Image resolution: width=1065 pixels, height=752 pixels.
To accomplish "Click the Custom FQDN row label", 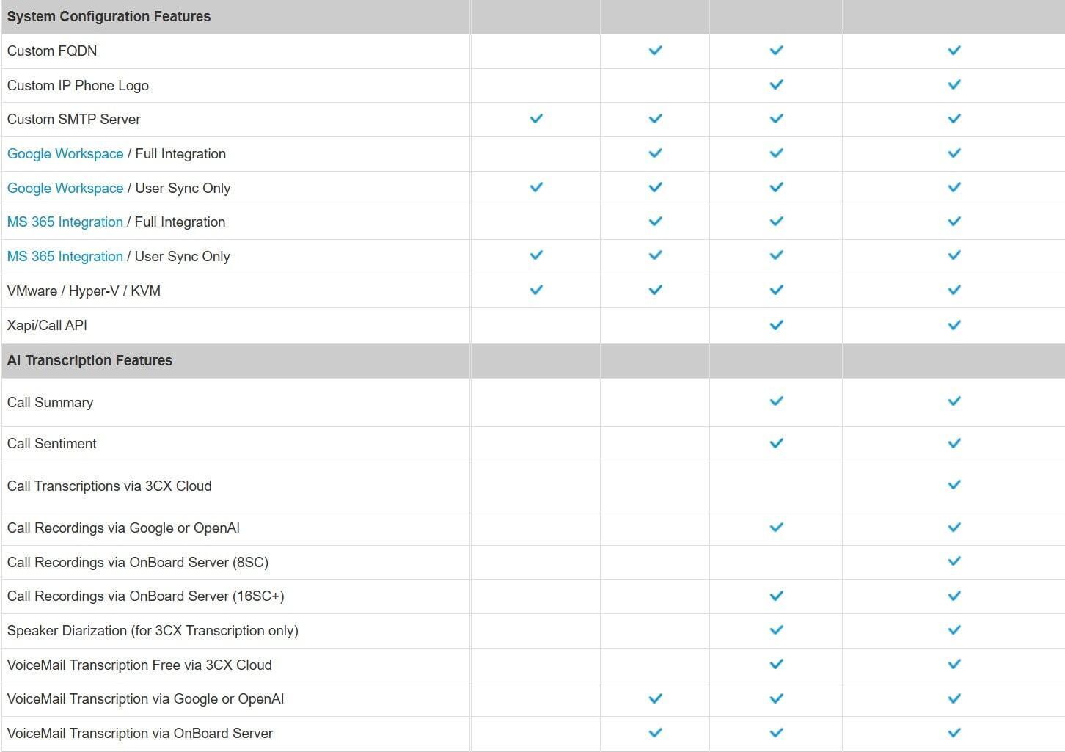I will pyautogui.click(x=52, y=51).
